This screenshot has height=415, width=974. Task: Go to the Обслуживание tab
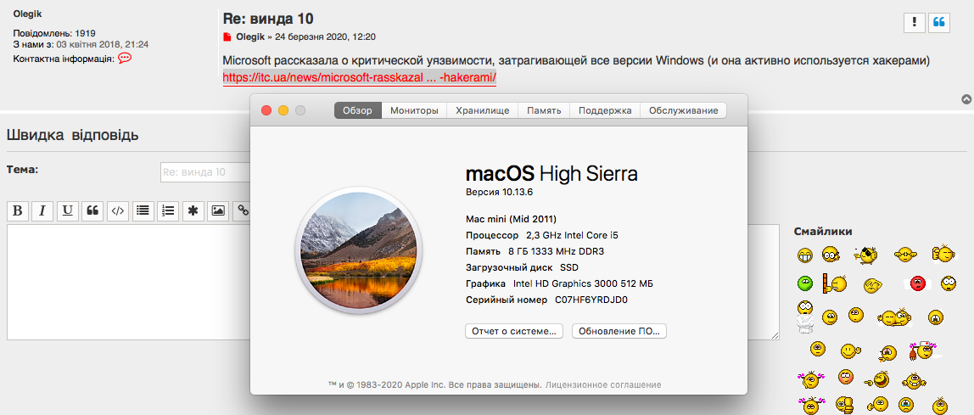(683, 110)
